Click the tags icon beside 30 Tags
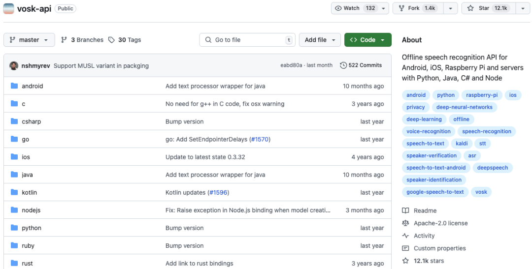532x269 pixels. tap(112, 40)
